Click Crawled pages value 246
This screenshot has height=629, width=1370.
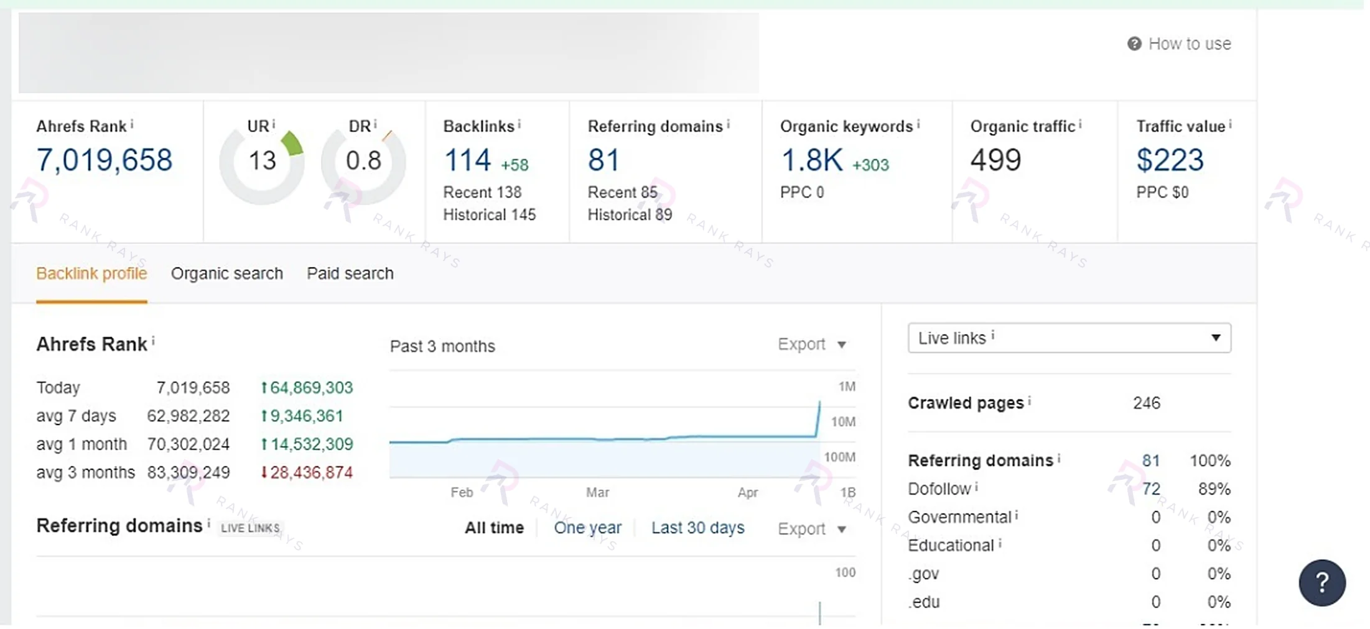(x=1146, y=403)
